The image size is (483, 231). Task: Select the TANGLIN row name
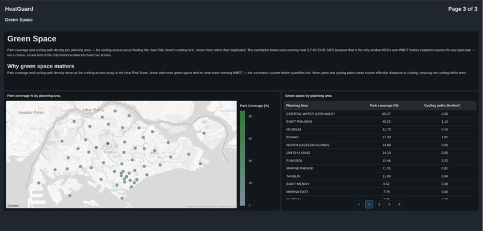(293, 177)
